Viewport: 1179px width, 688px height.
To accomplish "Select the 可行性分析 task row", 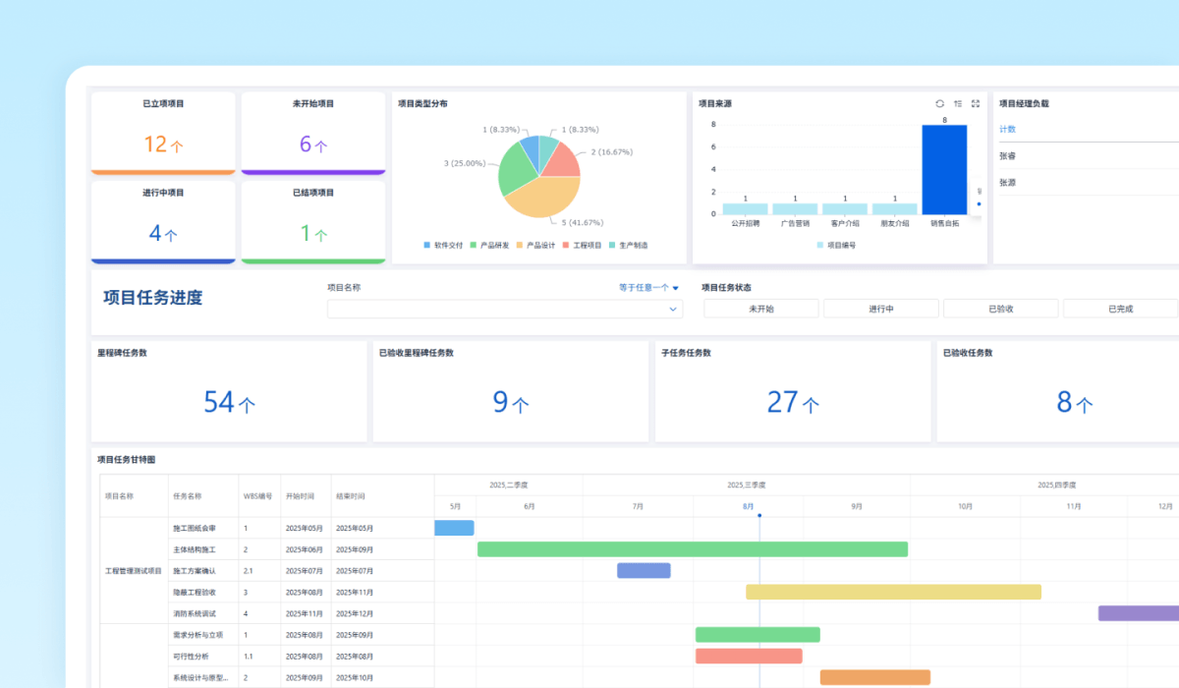I will pyautogui.click(x=301, y=656).
